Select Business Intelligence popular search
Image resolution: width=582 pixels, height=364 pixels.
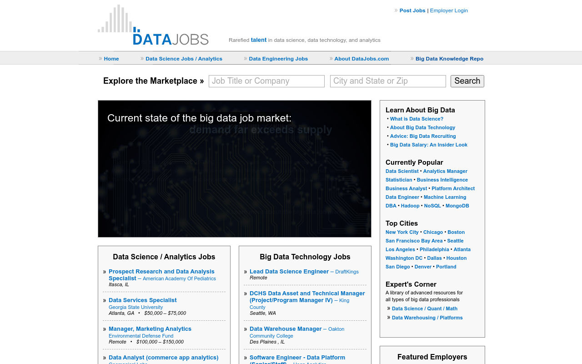tap(442, 180)
